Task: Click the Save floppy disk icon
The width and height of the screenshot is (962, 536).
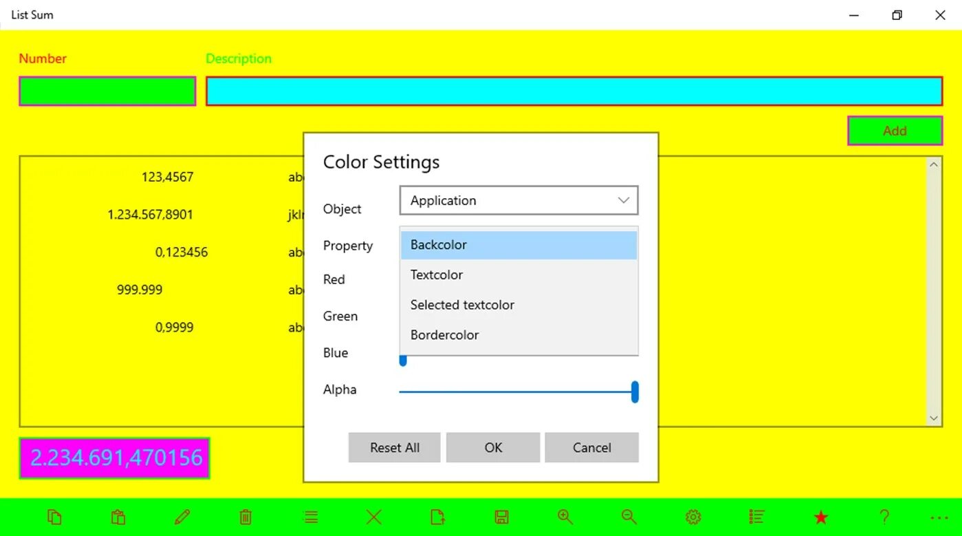Action: [x=502, y=517]
